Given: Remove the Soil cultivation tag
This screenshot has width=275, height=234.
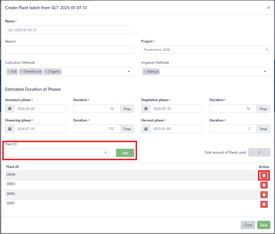Looking at the screenshot, I should (9, 72).
